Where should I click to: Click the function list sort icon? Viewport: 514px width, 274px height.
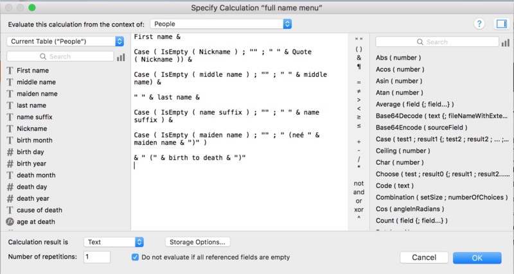(x=505, y=42)
